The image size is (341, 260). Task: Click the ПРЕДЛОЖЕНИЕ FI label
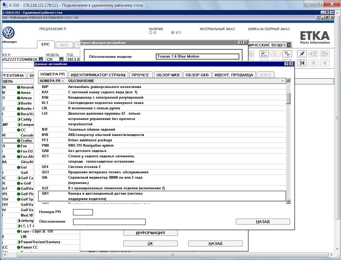[53, 29]
